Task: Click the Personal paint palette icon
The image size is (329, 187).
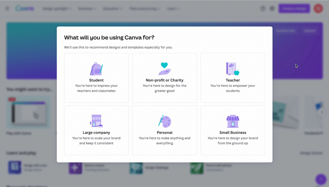Action: coord(164,121)
